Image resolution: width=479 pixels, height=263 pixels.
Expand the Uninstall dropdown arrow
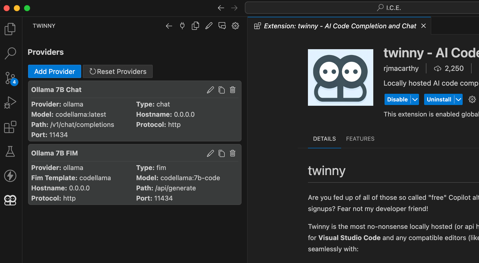pos(459,99)
